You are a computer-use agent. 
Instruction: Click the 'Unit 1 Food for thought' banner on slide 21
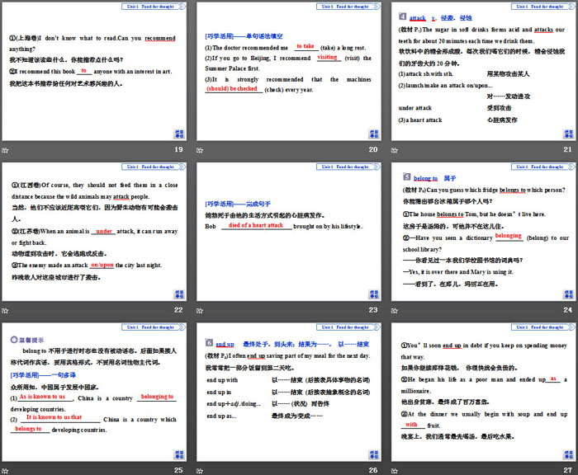tap(543, 7)
